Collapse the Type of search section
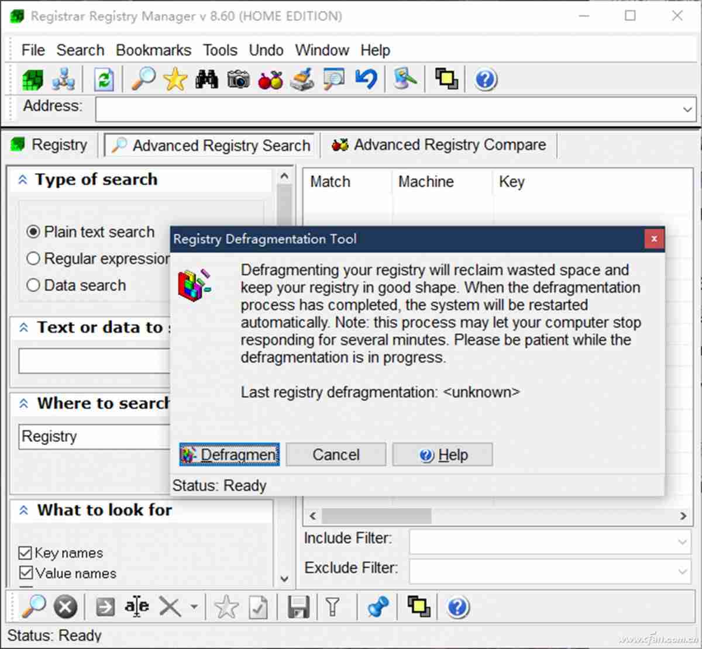Screen dimensions: 702x649 click(23, 179)
